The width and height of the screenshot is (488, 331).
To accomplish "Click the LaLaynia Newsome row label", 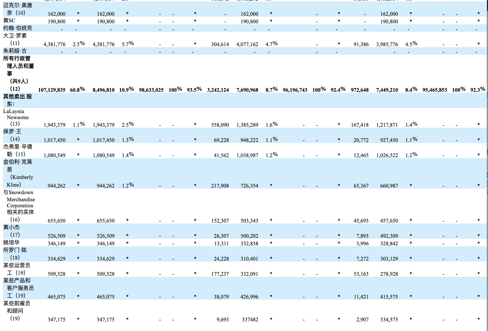I will point(16,117).
